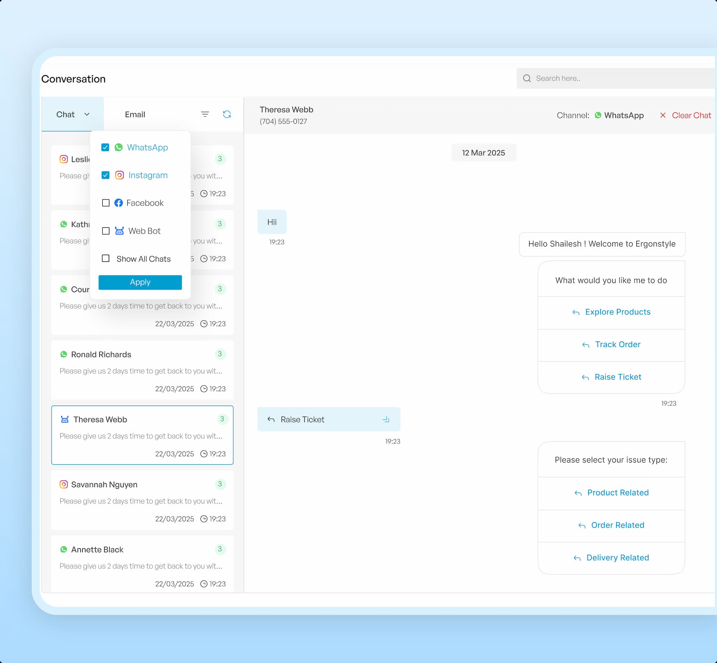Collapse the Chat dropdown chevron
This screenshot has width=717, height=663.
click(x=87, y=114)
